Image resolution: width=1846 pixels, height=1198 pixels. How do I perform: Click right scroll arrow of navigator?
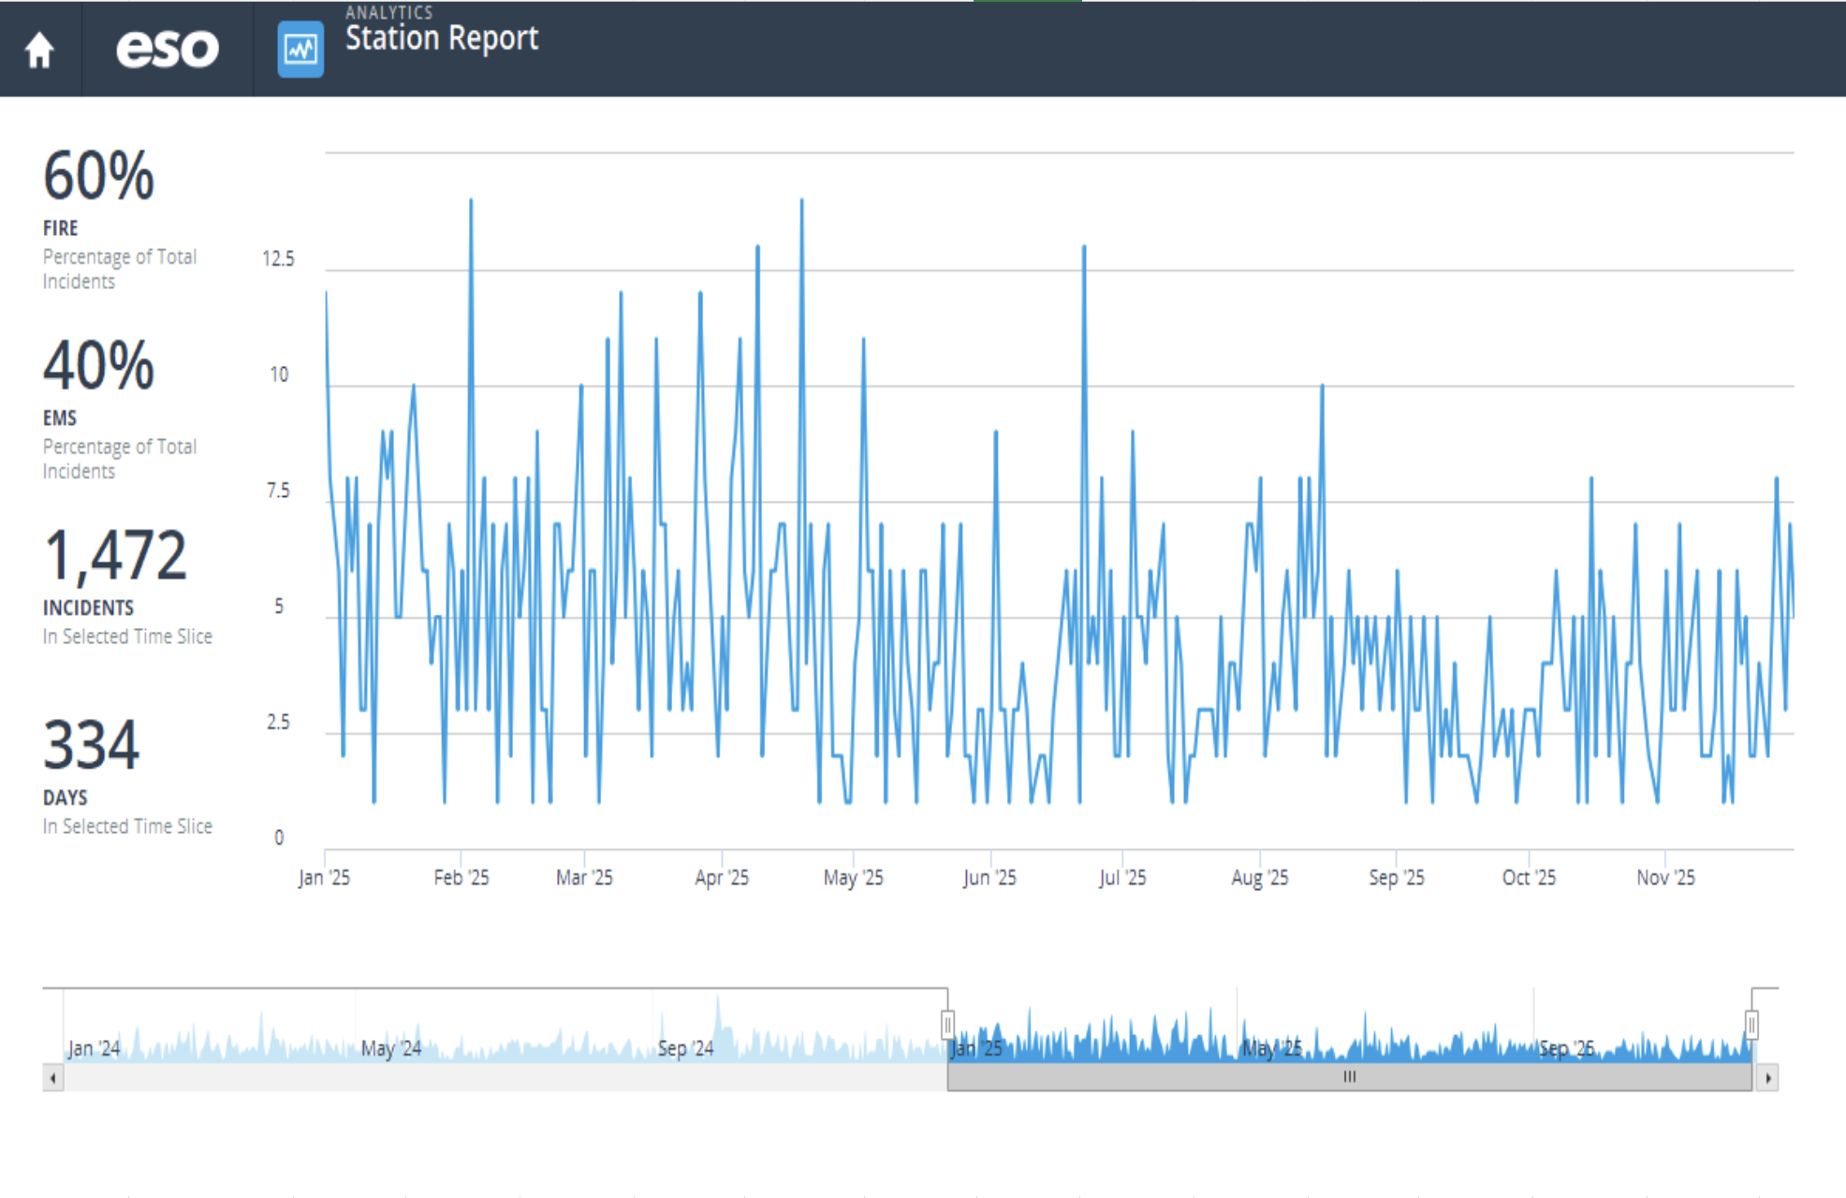(x=1767, y=1078)
